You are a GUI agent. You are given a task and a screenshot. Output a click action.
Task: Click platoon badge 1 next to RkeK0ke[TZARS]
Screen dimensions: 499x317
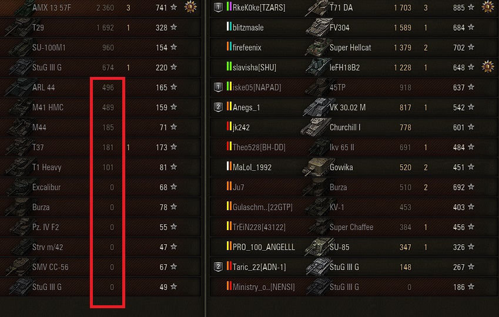pos(218,7)
